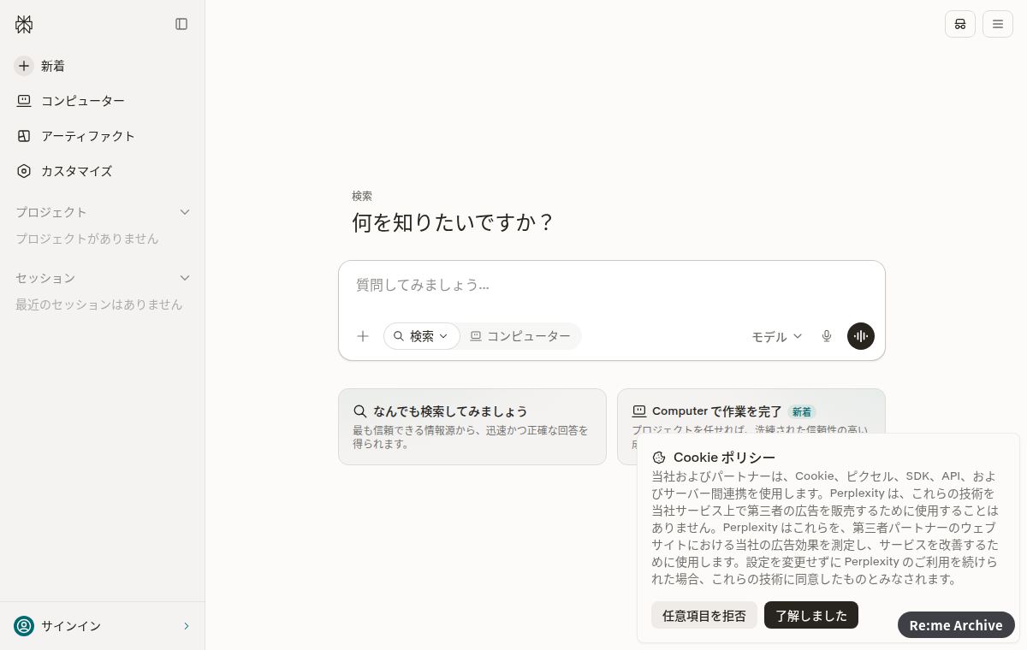
Task: Focus the 質問してみましょう input field
Action: tap(611, 286)
